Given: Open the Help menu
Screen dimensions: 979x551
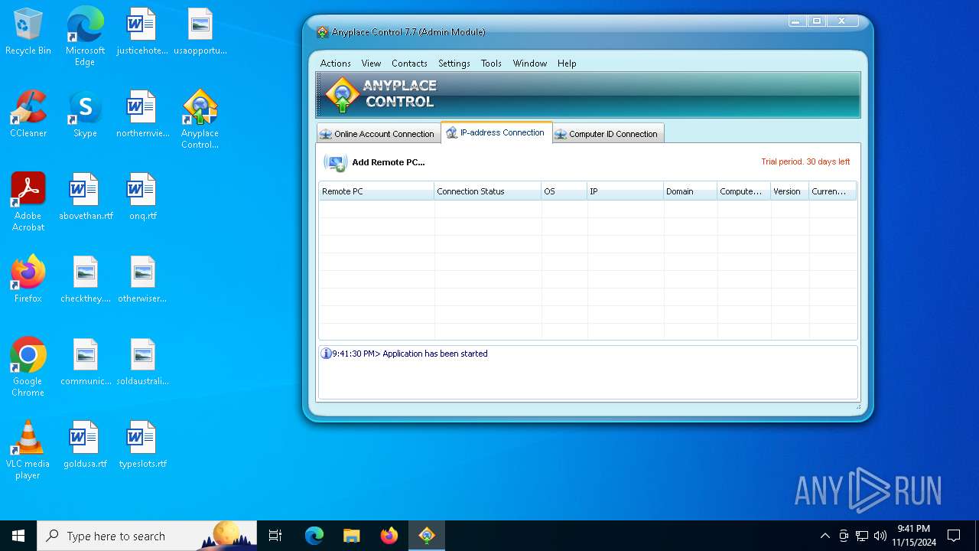Looking at the screenshot, I should point(567,64).
